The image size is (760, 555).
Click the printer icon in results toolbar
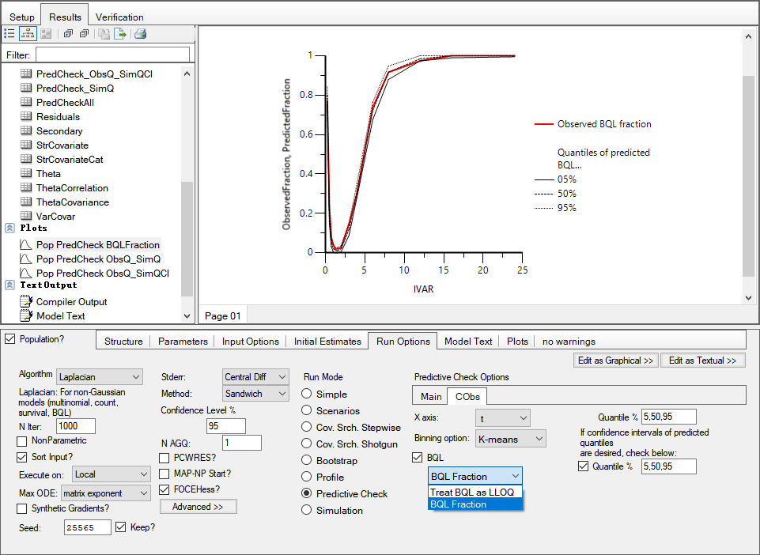[x=140, y=33]
